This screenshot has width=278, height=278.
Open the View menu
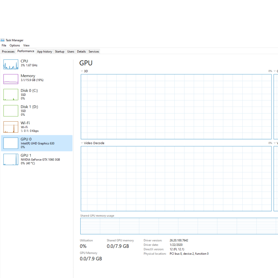26,45
